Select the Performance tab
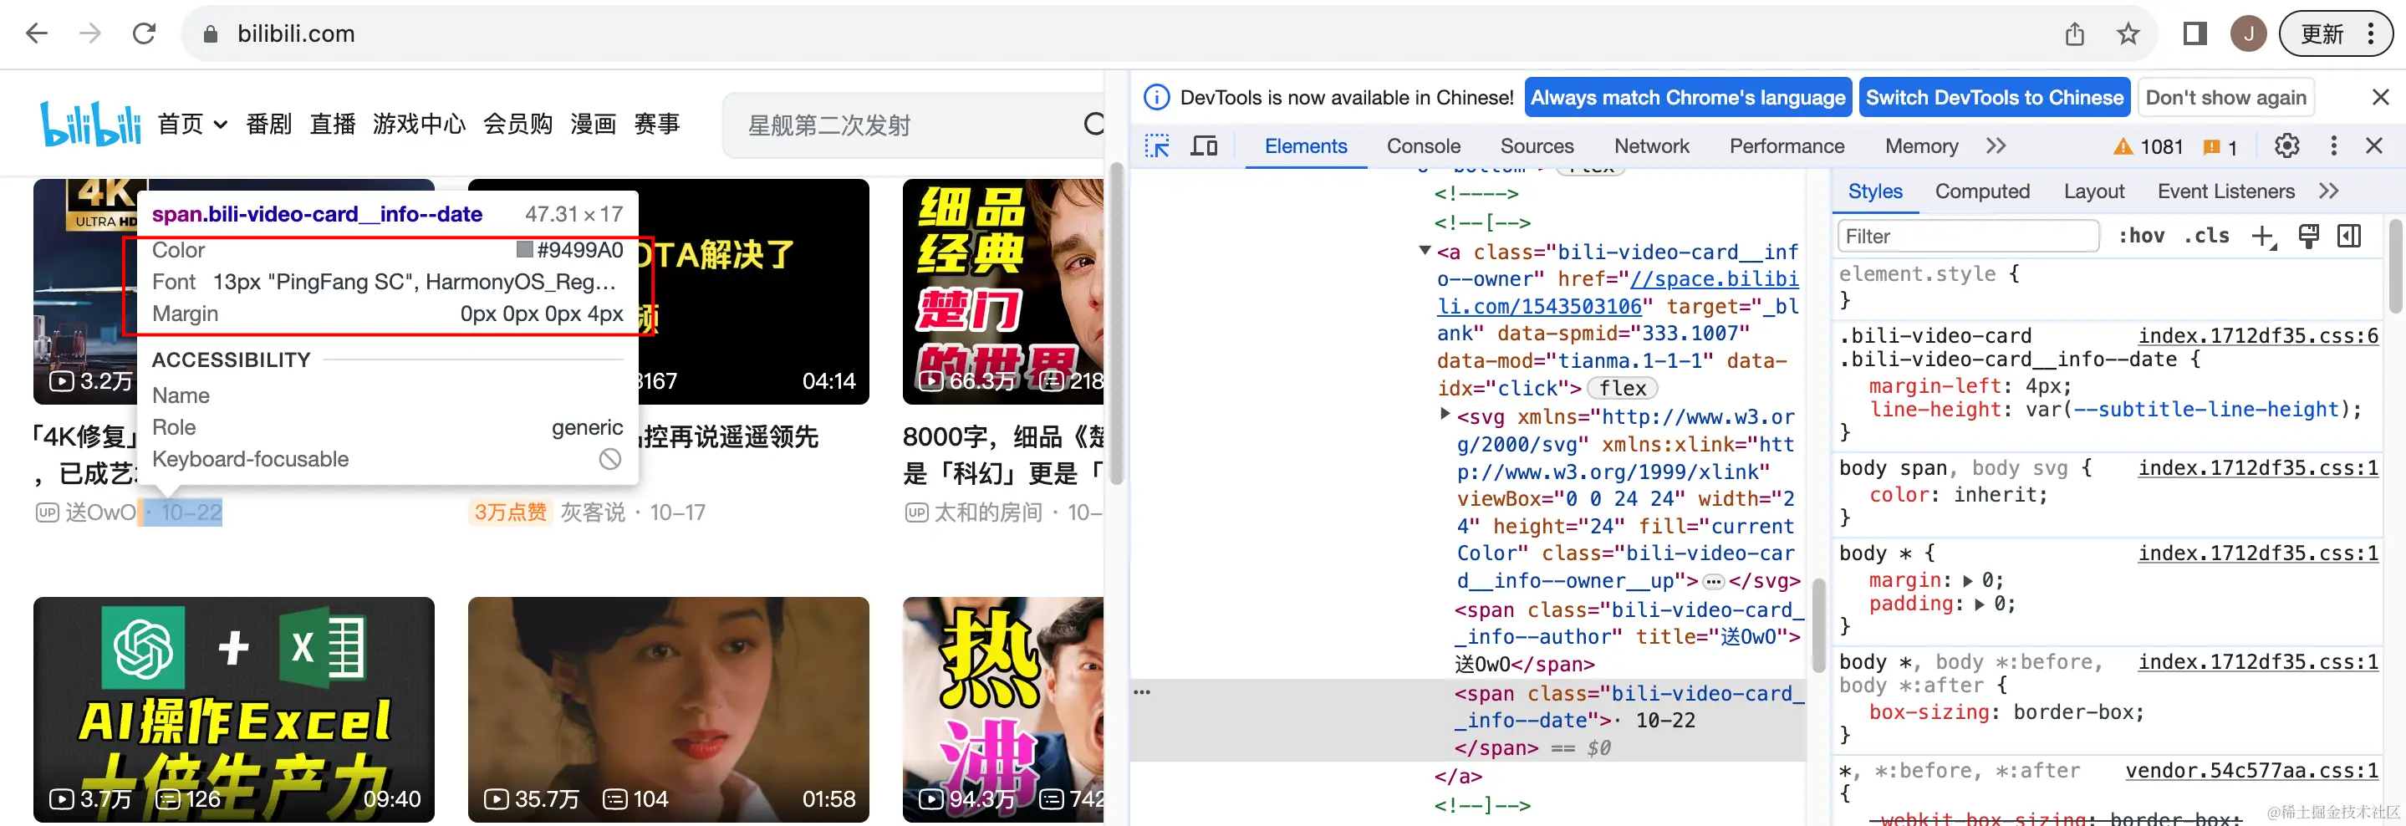 click(1786, 145)
